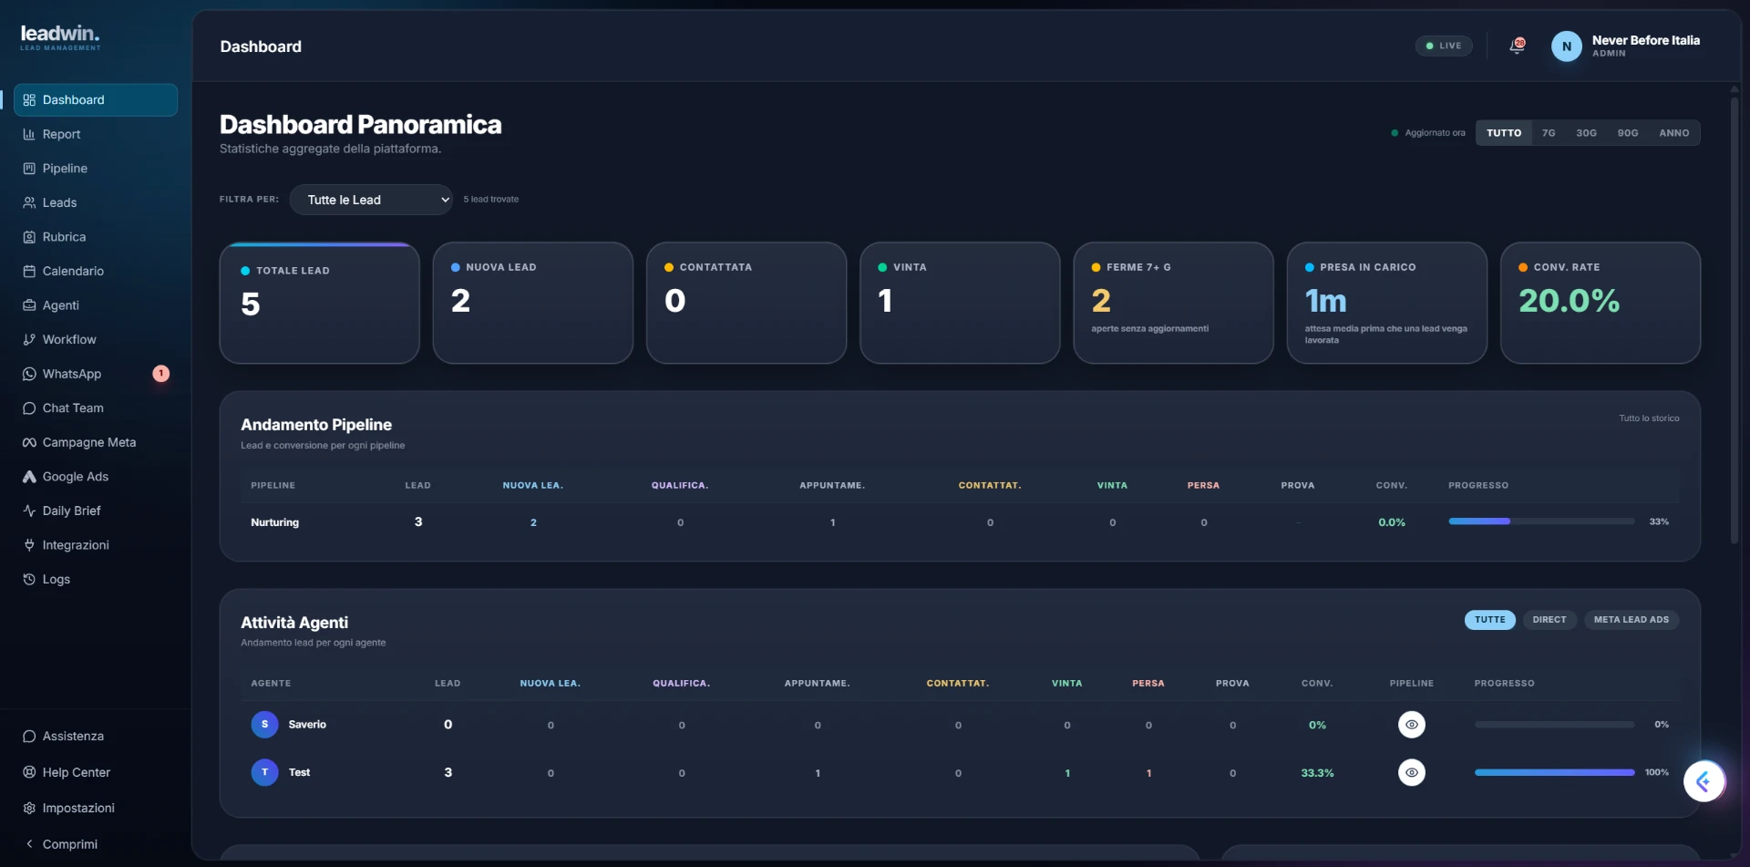Image resolution: width=1750 pixels, height=867 pixels.
Task: Open the Help Center lifebuoy icon
Action: [x=29, y=772]
